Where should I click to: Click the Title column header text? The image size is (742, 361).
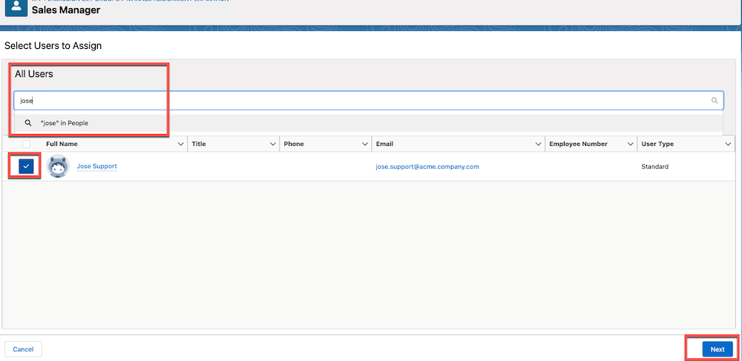(199, 144)
